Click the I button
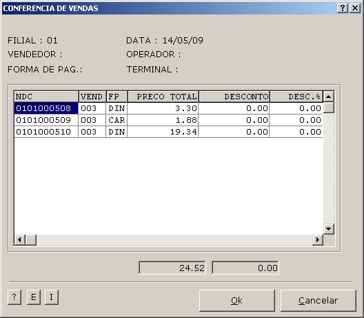This screenshot has height=318, width=364. (51, 297)
